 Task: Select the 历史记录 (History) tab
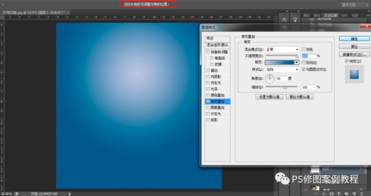coord(330,15)
